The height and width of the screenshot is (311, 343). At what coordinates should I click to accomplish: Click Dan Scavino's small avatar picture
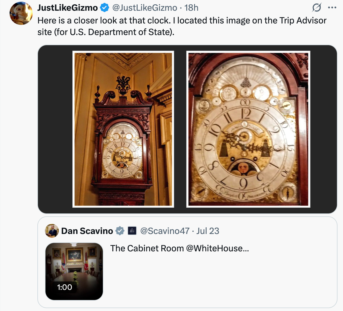pyautogui.click(x=52, y=231)
